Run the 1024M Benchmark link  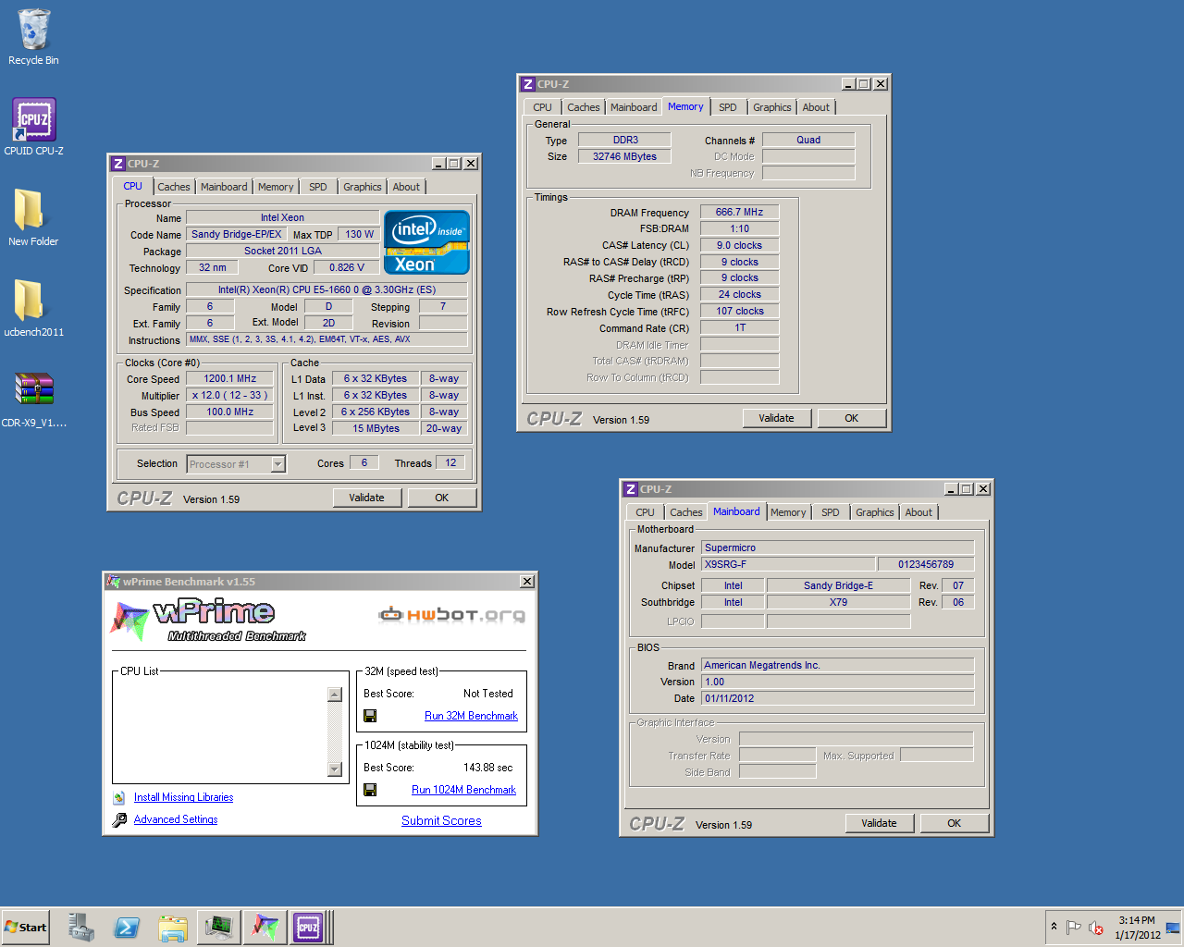463,790
